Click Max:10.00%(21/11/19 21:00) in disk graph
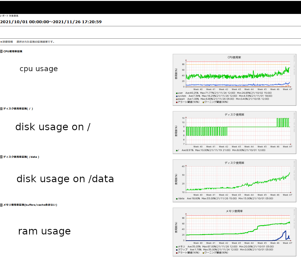The height and width of the screenshot is (262, 301). pyautogui.click(x=213, y=150)
